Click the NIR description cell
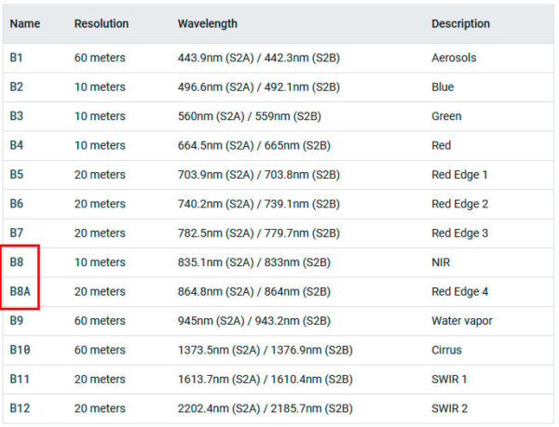The image size is (559, 427). coord(441,262)
